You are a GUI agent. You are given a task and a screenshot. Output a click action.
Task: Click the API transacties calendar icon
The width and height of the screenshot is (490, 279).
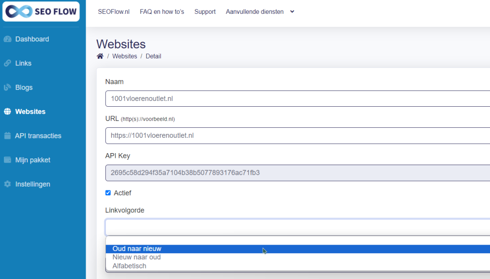click(x=8, y=135)
